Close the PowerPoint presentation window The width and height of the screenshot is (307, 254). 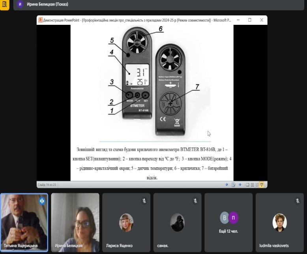pos(262,20)
